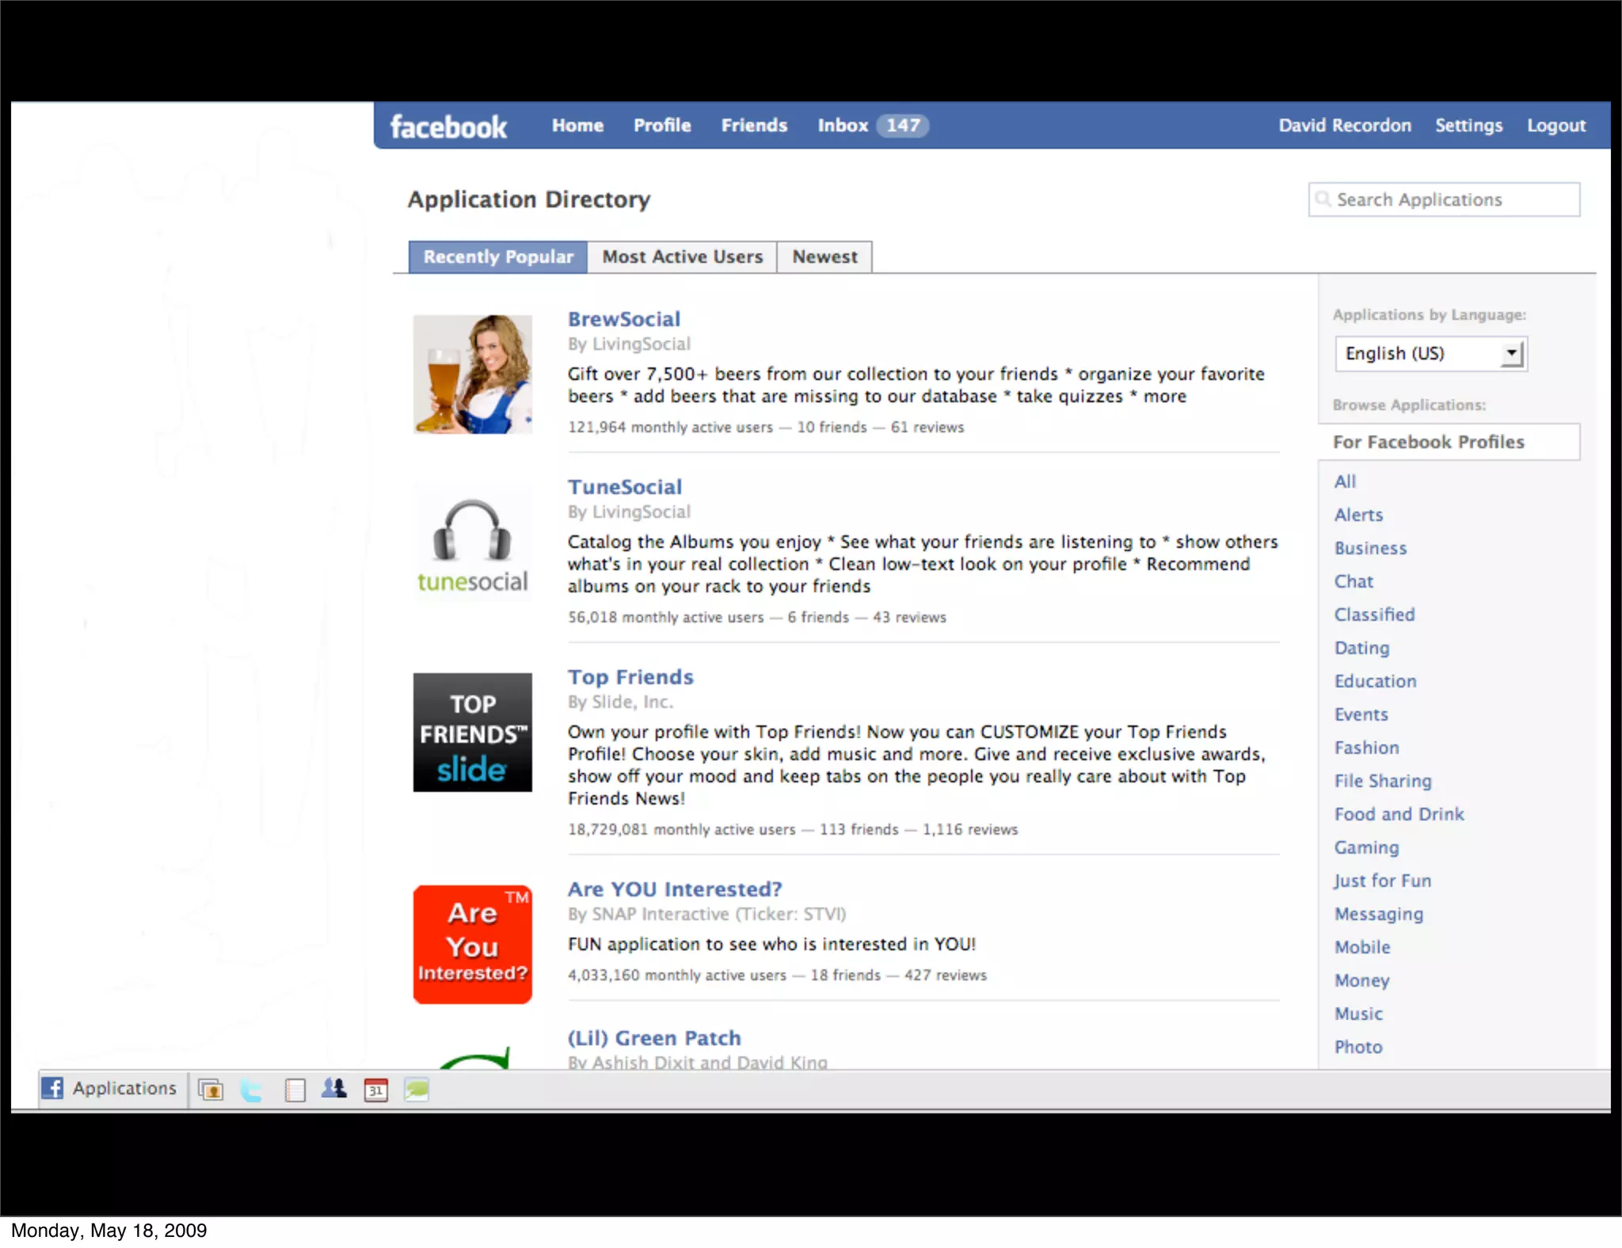Open the Are YOU Interested? app link
The image size is (1622, 1248).
coord(675,889)
